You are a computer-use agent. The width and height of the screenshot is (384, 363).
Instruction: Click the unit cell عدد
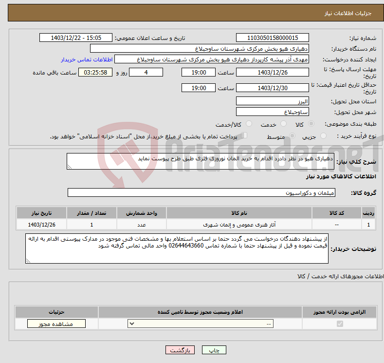coord(142,225)
